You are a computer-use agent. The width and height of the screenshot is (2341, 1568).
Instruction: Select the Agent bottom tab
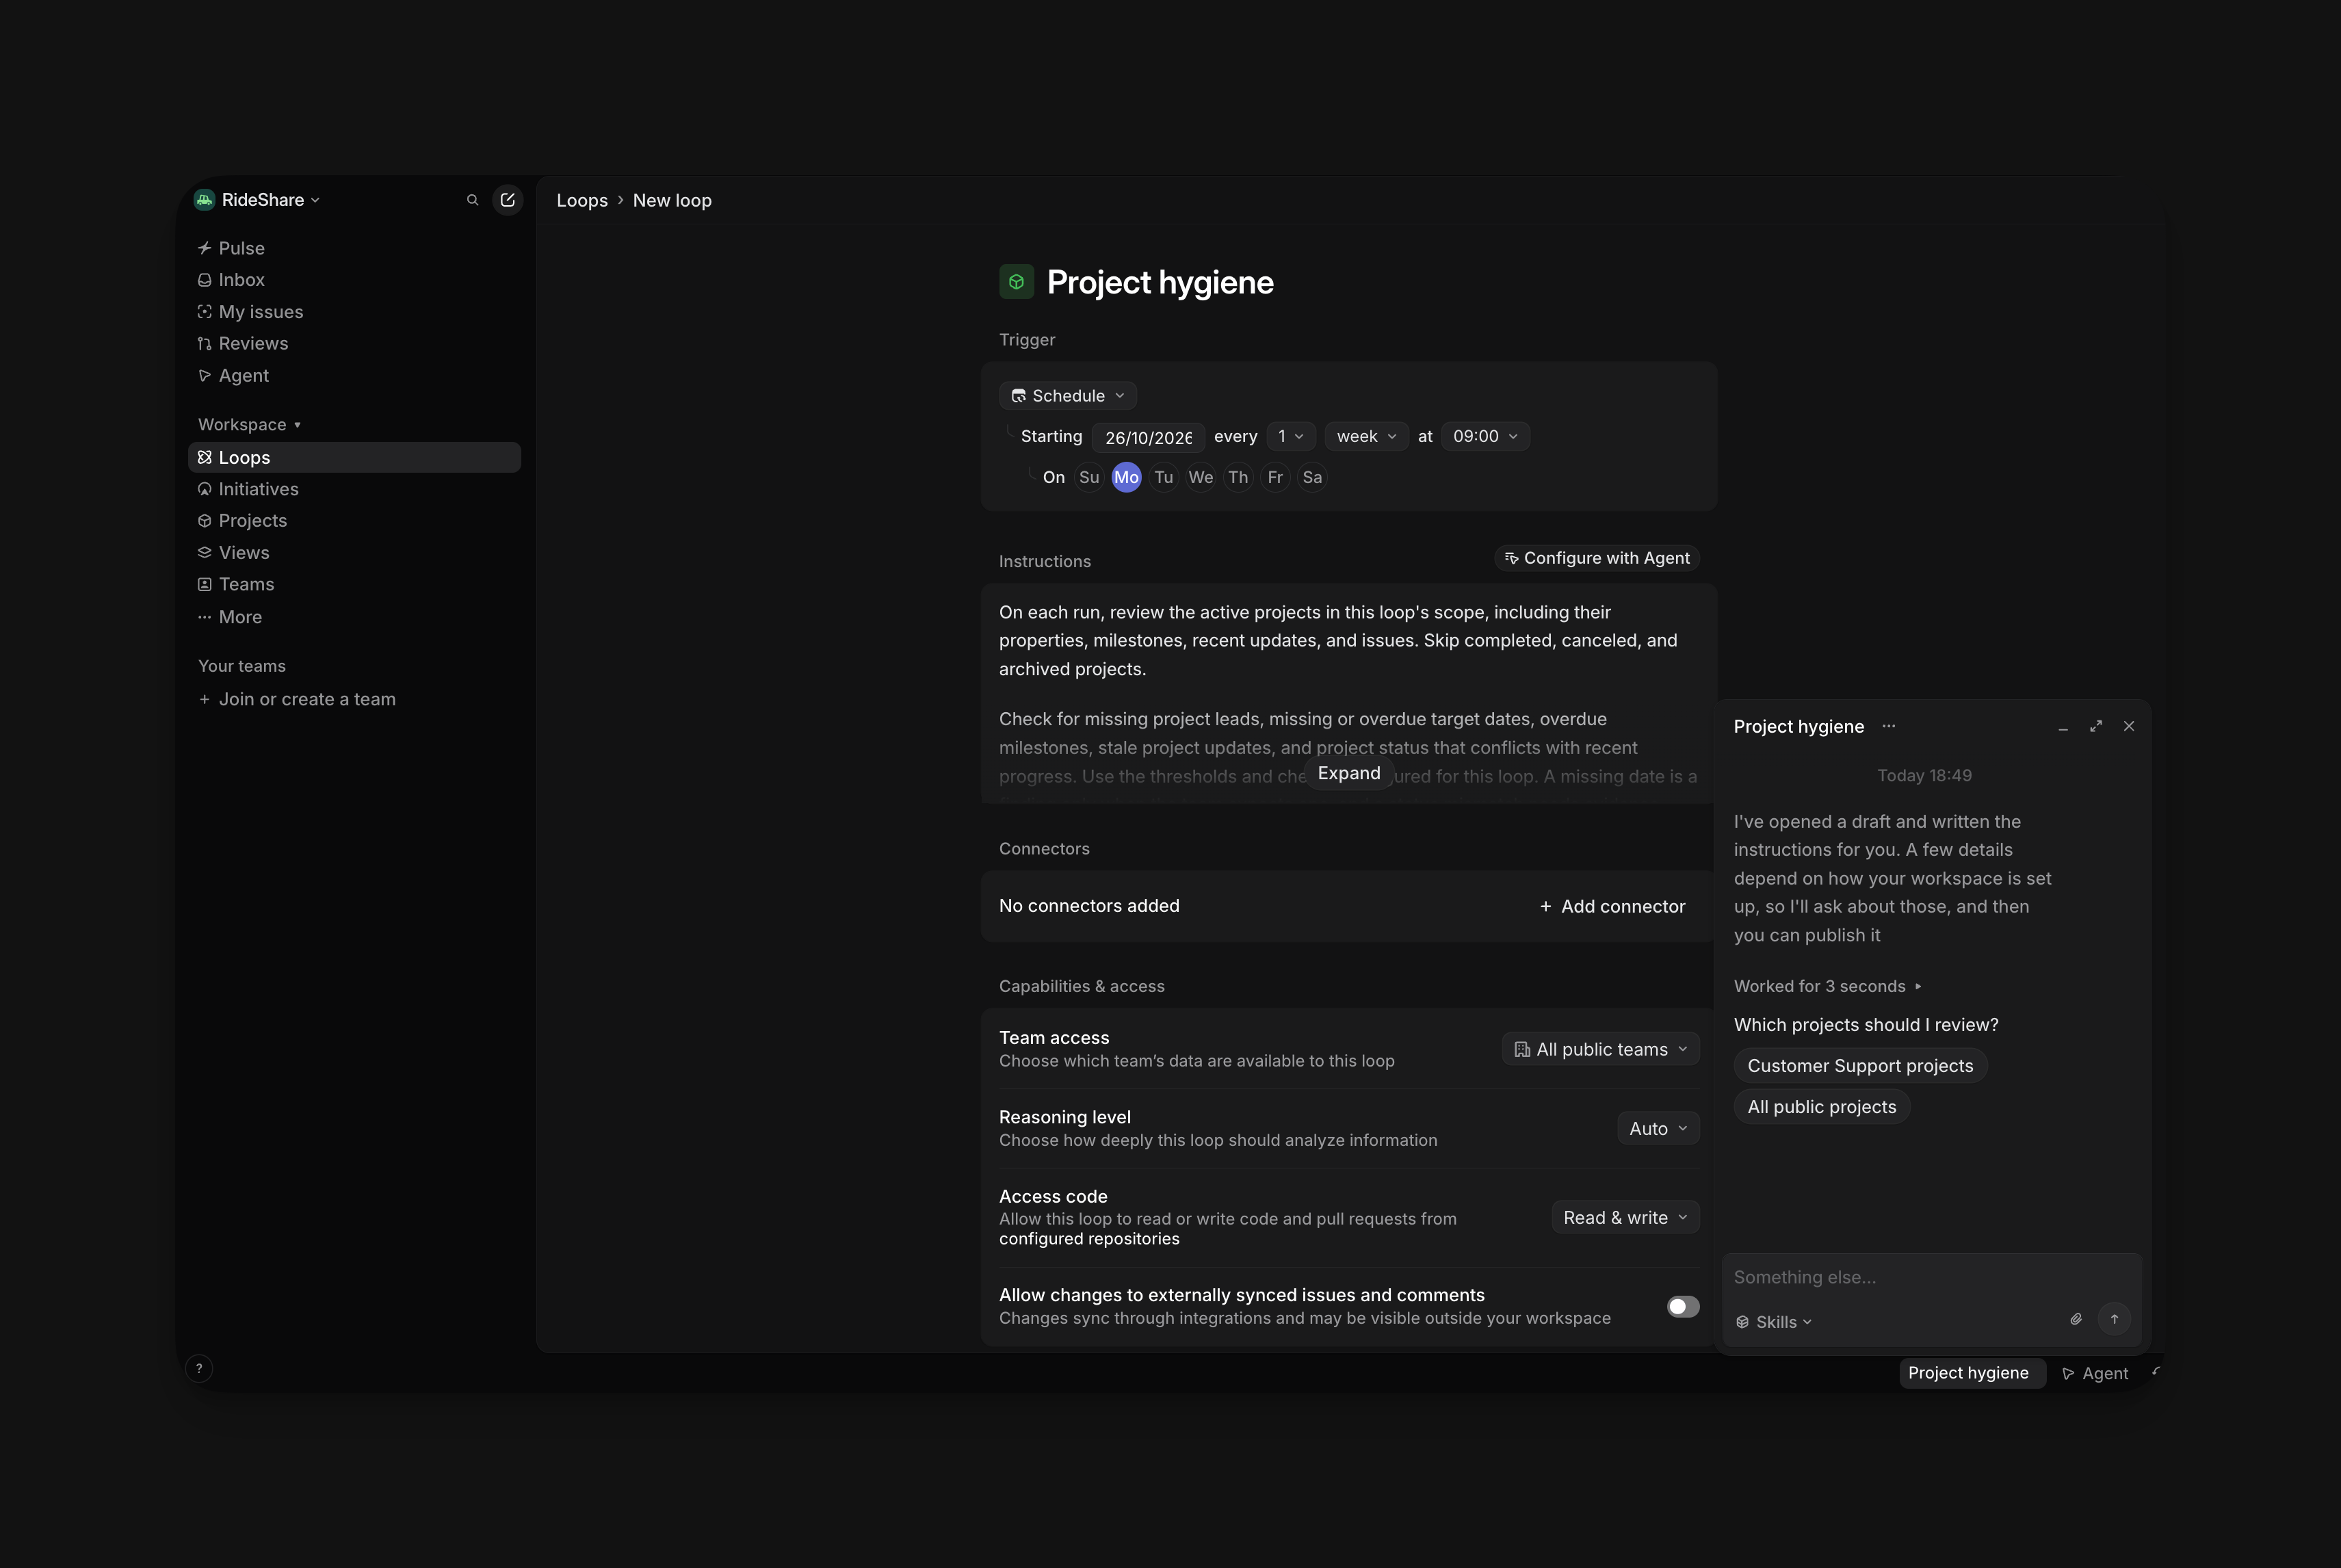2095,1373
